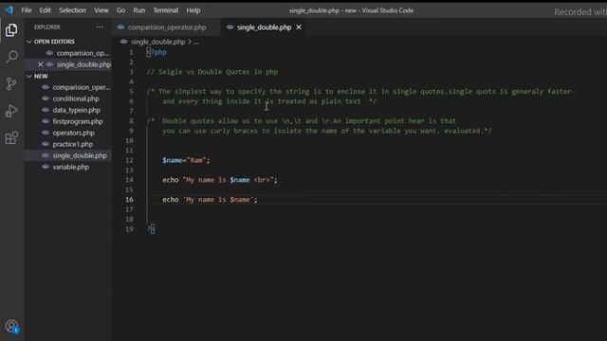Open data_typein.php in the explorer
Image resolution: width=607 pixels, height=341 pixels.
click(76, 110)
